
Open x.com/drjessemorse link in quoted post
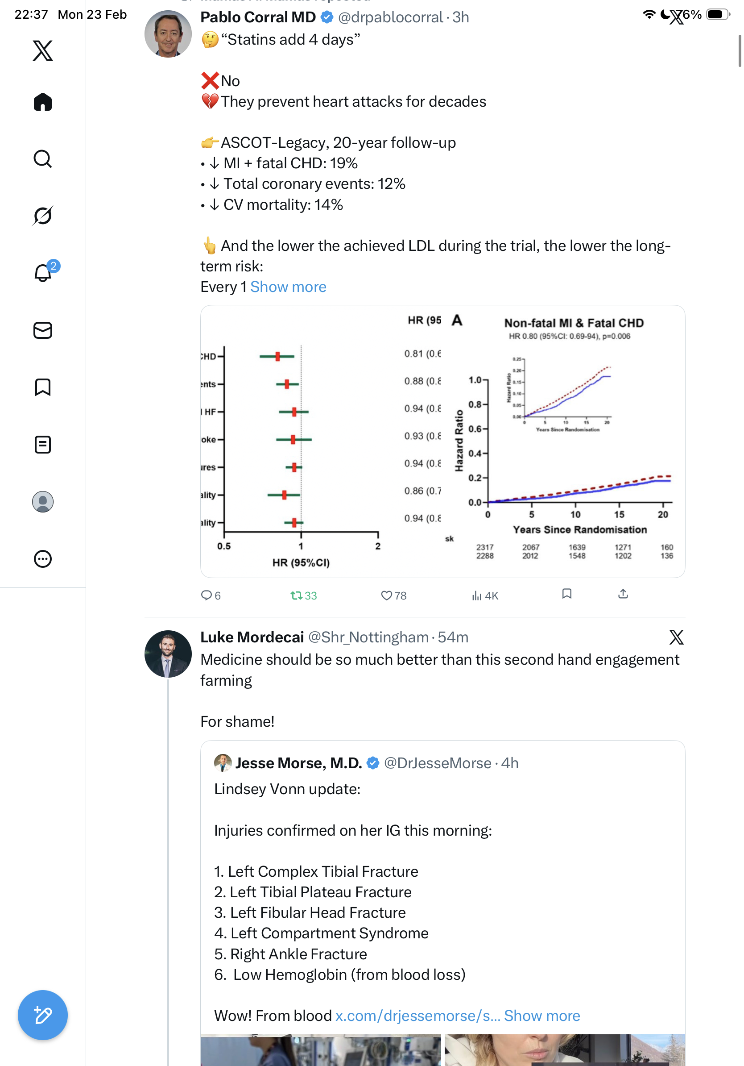pos(417,1016)
